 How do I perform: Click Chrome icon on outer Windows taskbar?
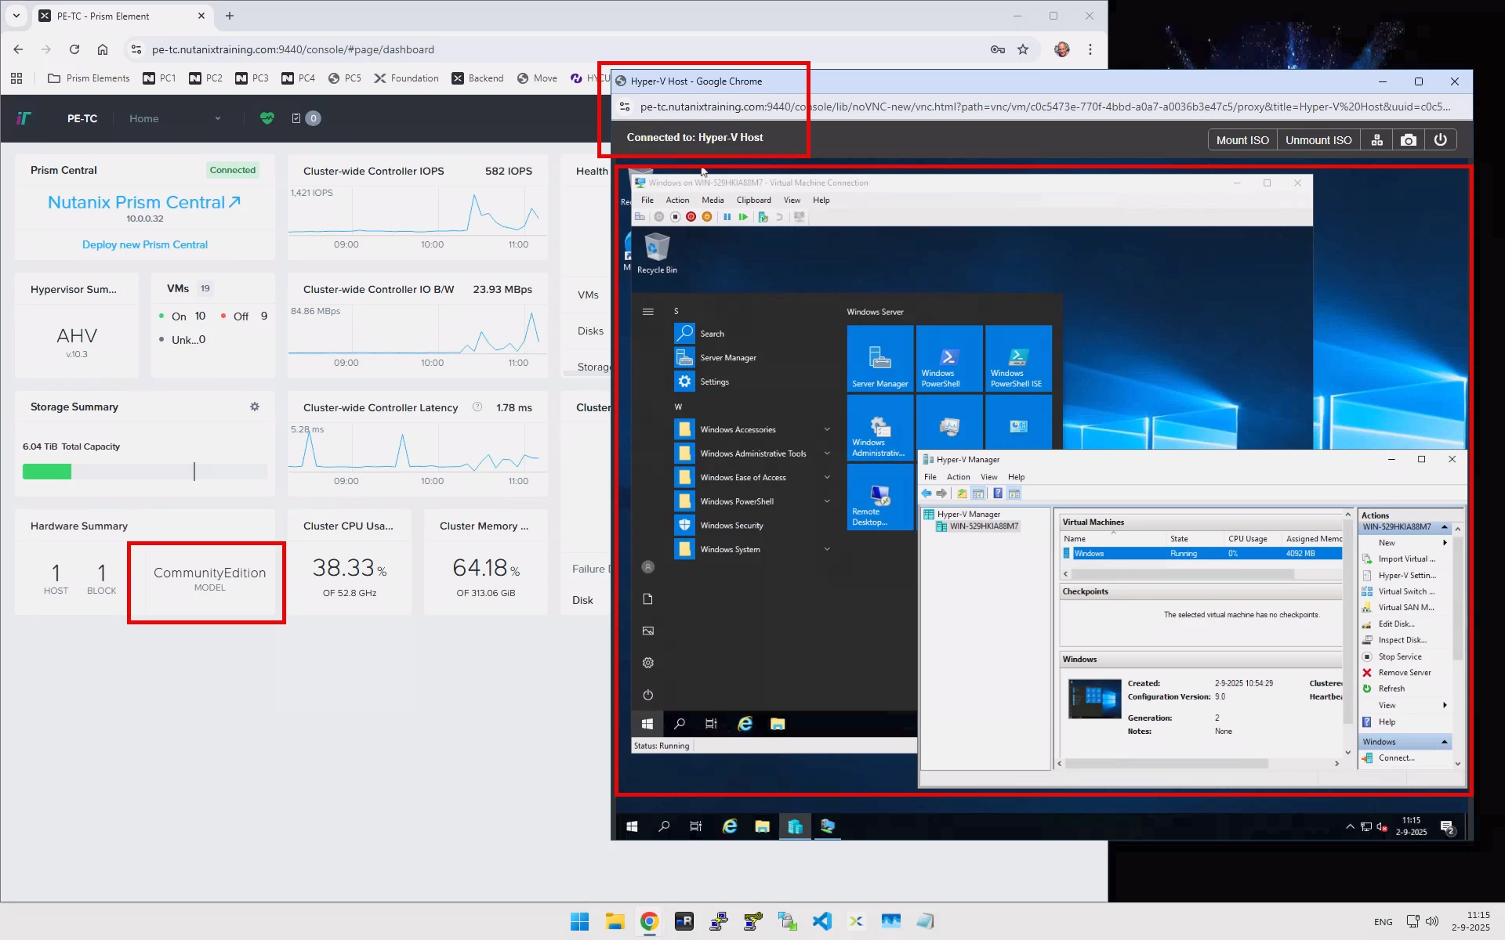tap(649, 921)
